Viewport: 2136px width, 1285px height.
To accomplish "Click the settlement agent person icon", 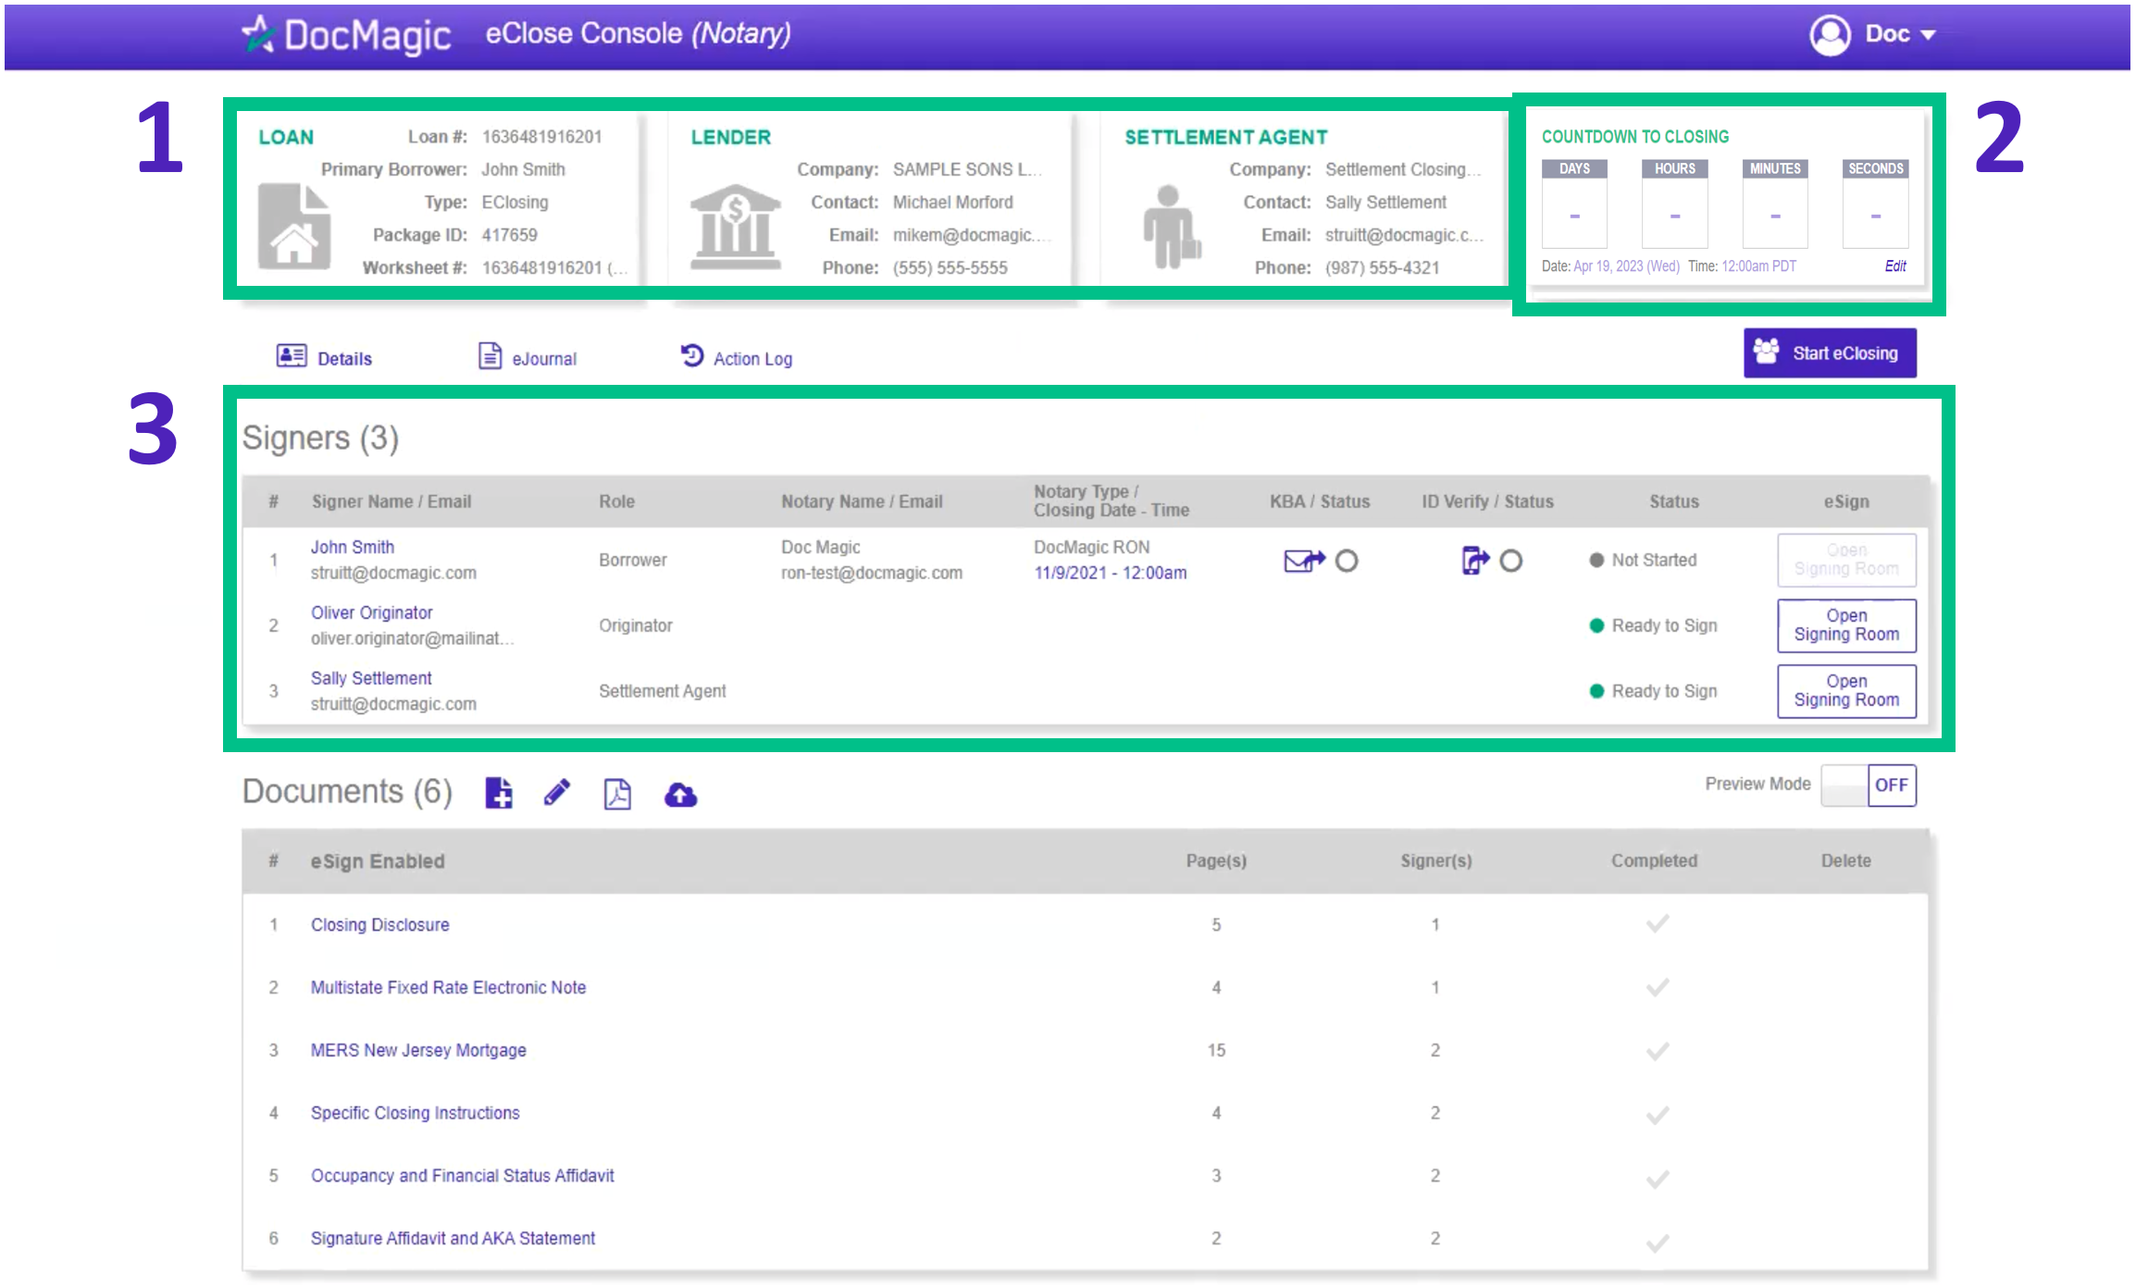I will (x=1171, y=227).
